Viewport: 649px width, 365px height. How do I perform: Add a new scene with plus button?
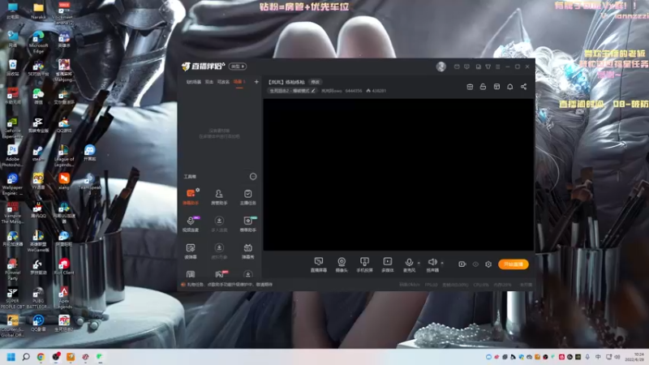pos(256,82)
